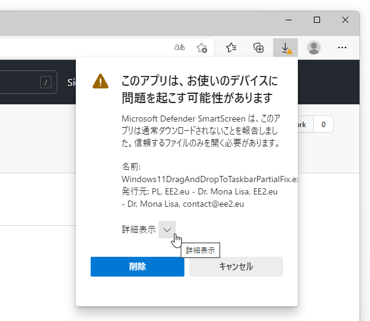Add this page to favorites star icon
This screenshot has height=321, width=370.
202,48
